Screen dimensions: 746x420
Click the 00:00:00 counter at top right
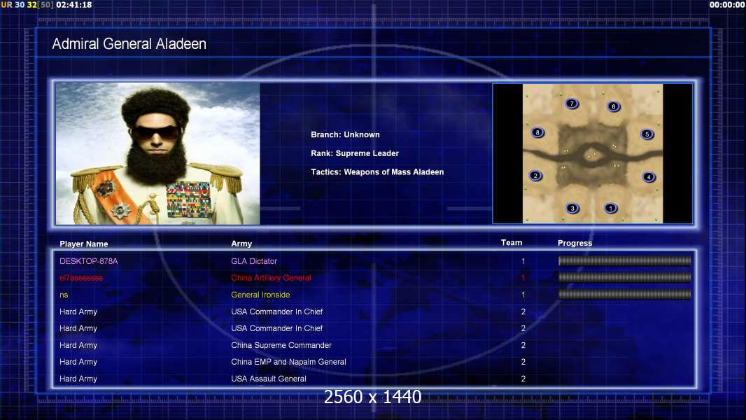click(x=726, y=5)
